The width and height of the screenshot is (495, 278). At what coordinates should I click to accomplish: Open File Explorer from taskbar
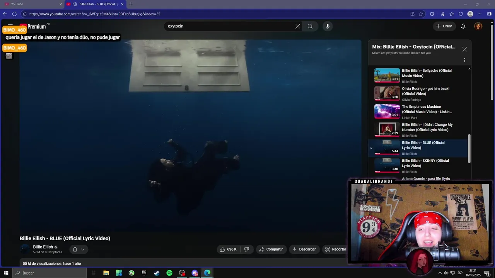(106, 273)
